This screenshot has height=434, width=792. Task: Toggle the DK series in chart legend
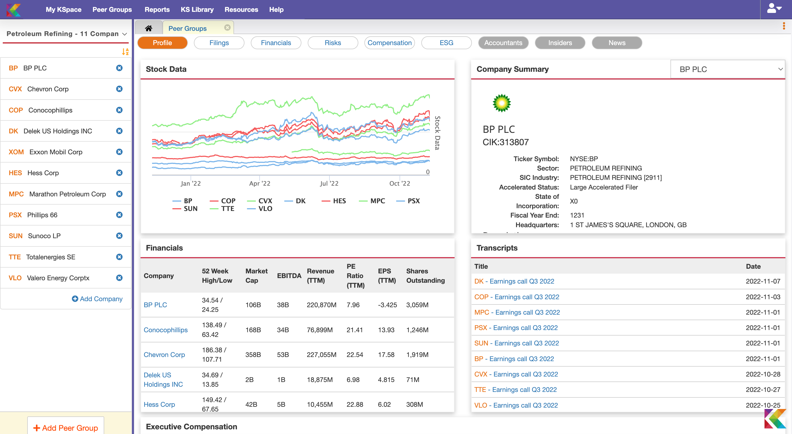tap(295, 201)
